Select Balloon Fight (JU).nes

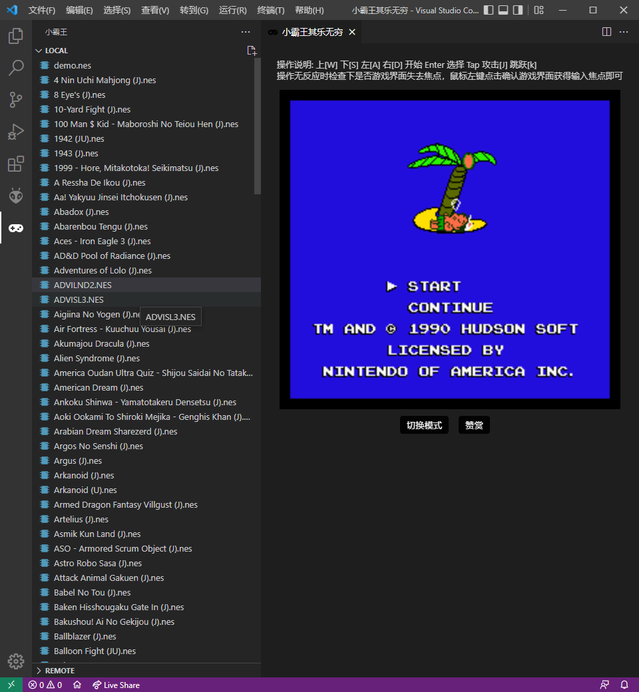point(146,651)
